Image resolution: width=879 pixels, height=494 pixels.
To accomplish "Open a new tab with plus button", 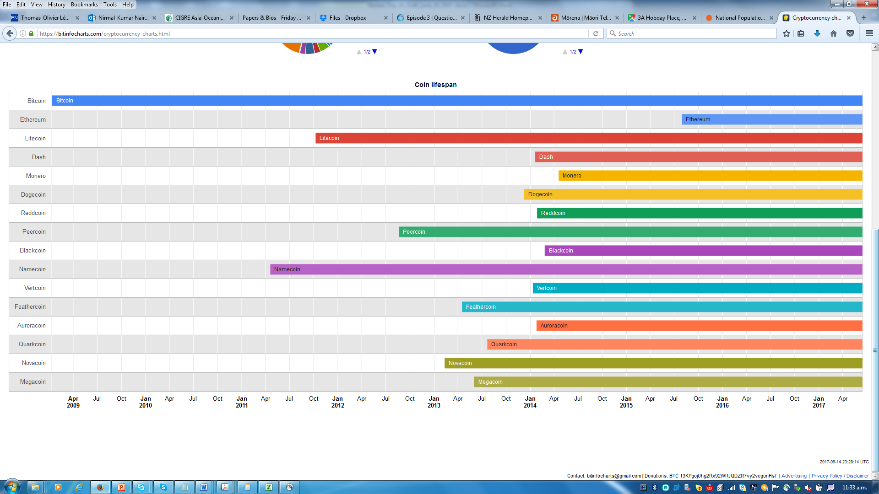I will point(864,18).
